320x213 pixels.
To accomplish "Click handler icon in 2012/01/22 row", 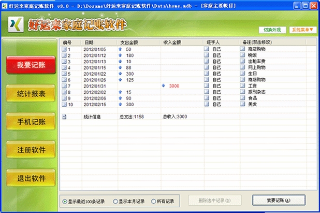I will (x=207, y=74).
